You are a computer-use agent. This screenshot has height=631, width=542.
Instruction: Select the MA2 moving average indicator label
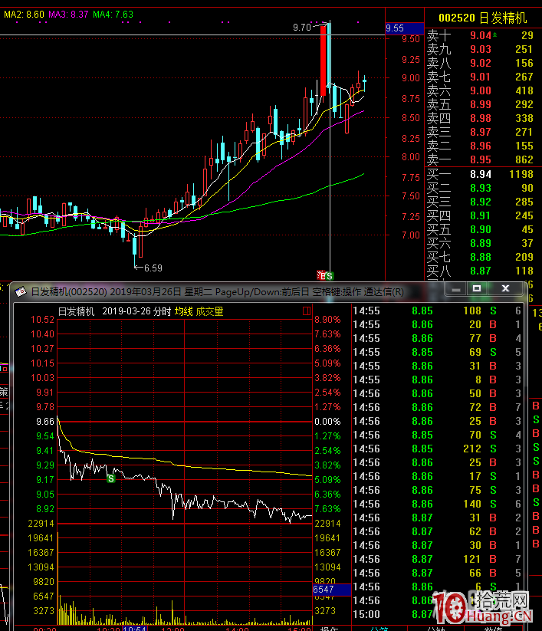coord(22,14)
